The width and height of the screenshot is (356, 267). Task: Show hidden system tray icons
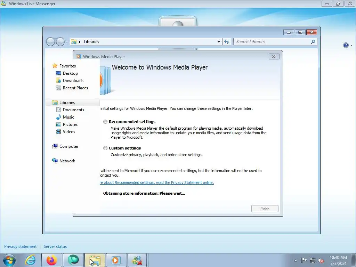pos(296,260)
